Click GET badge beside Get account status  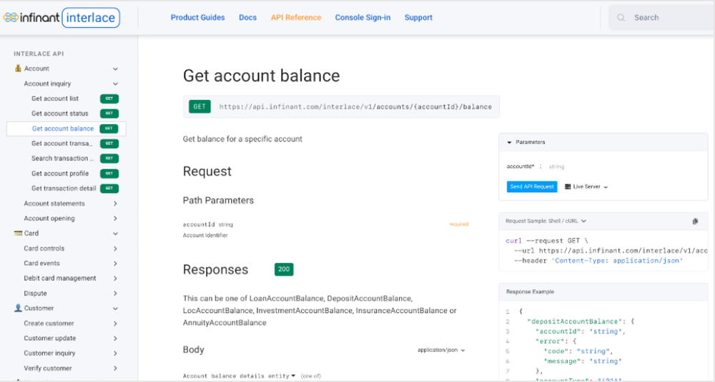[109, 114]
